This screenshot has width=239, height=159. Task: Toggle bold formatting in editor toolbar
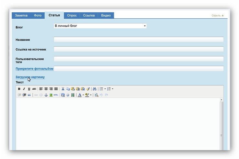click(19, 89)
